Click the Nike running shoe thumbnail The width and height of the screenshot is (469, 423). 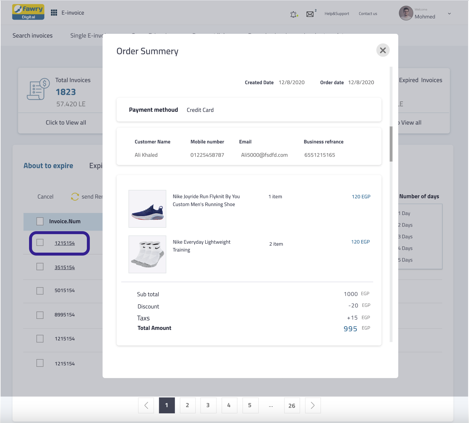click(147, 209)
